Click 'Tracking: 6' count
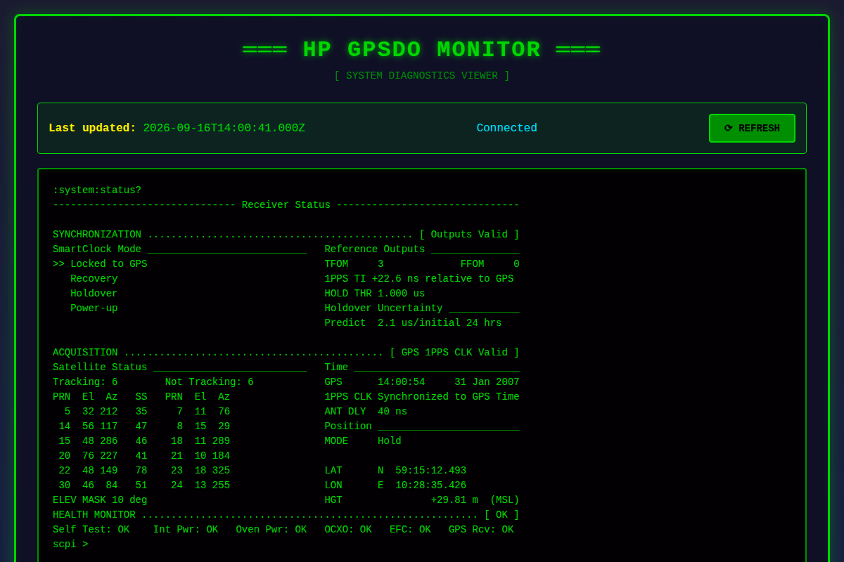Image resolution: width=844 pixels, height=562 pixels. tap(85, 382)
